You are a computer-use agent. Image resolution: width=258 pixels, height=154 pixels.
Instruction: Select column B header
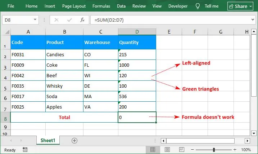coord(64,32)
